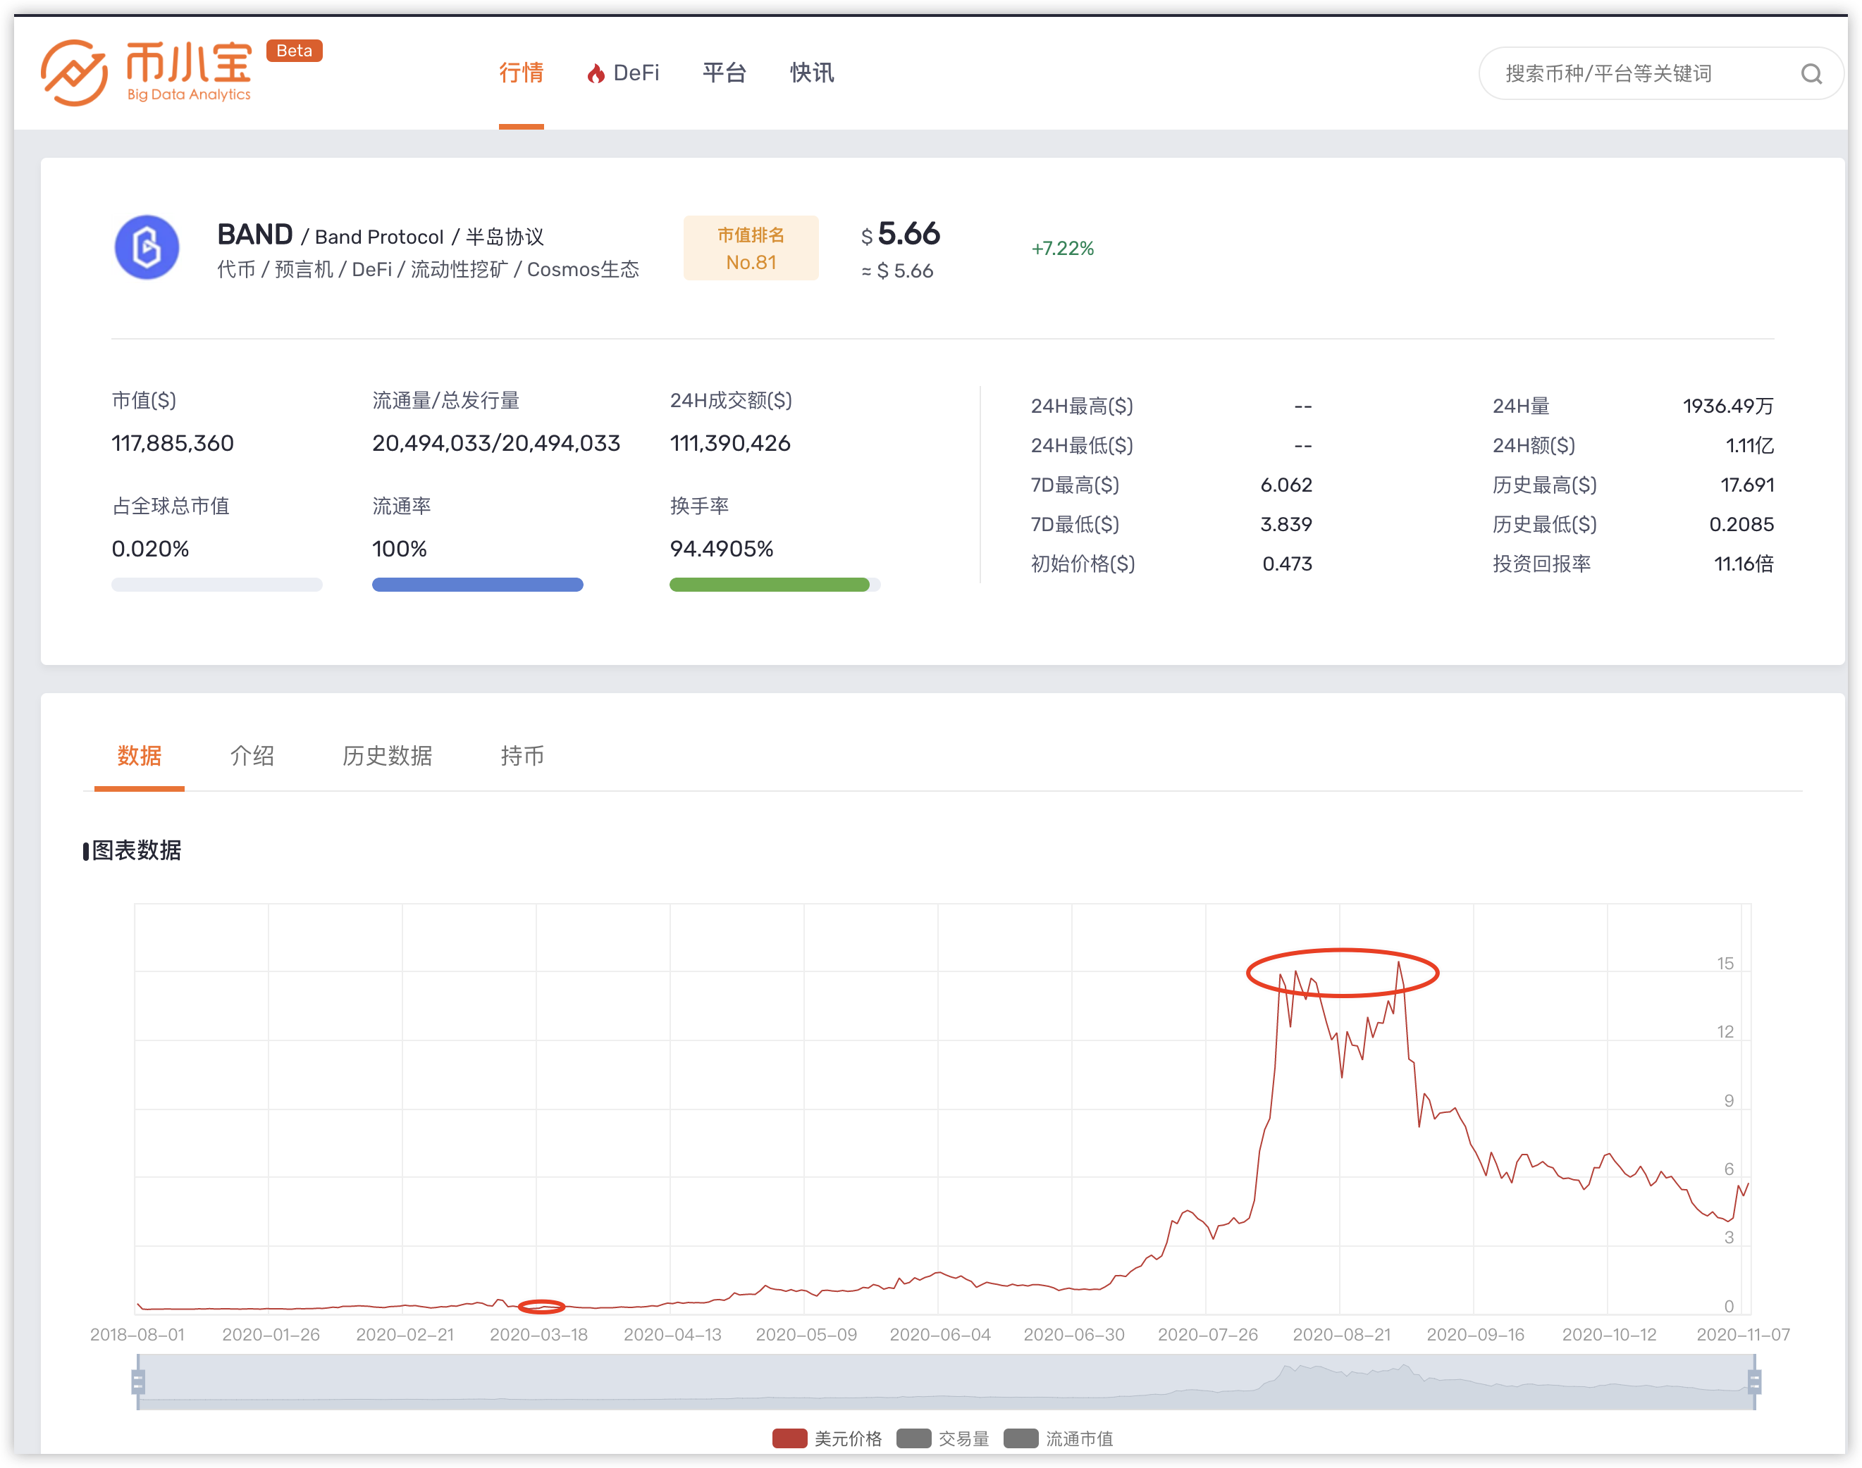1862x1468 pixels.
Task: Click the 币小宝 logo icon
Action: click(74, 73)
